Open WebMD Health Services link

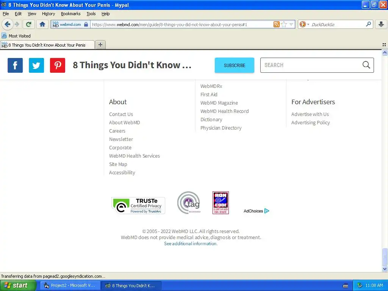click(135, 156)
